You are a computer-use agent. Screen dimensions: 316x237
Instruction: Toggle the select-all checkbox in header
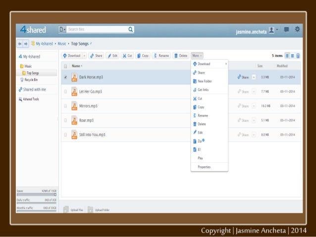[x=65, y=66]
